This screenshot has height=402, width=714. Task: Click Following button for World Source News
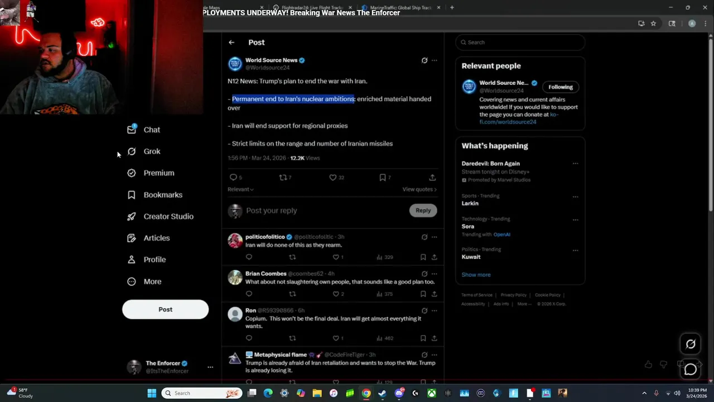point(561,87)
